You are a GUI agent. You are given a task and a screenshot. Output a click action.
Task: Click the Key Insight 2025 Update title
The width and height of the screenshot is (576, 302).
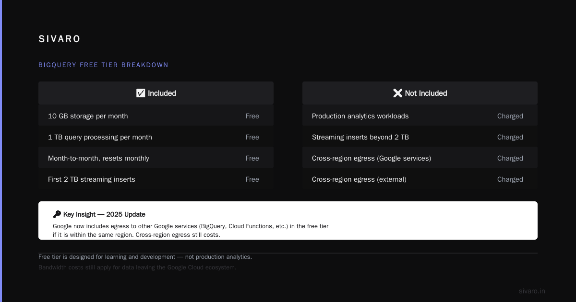[x=104, y=214]
